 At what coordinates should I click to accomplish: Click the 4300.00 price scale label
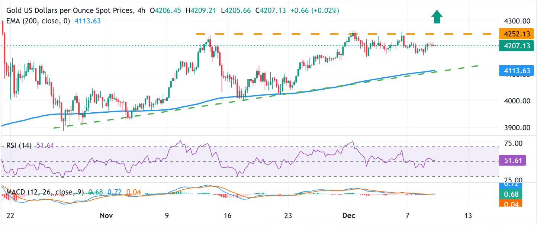pos(517,21)
